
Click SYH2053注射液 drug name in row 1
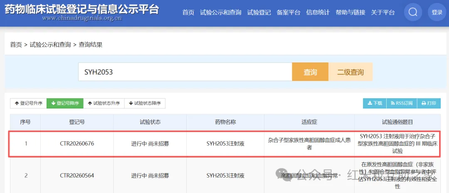click(x=225, y=144)
